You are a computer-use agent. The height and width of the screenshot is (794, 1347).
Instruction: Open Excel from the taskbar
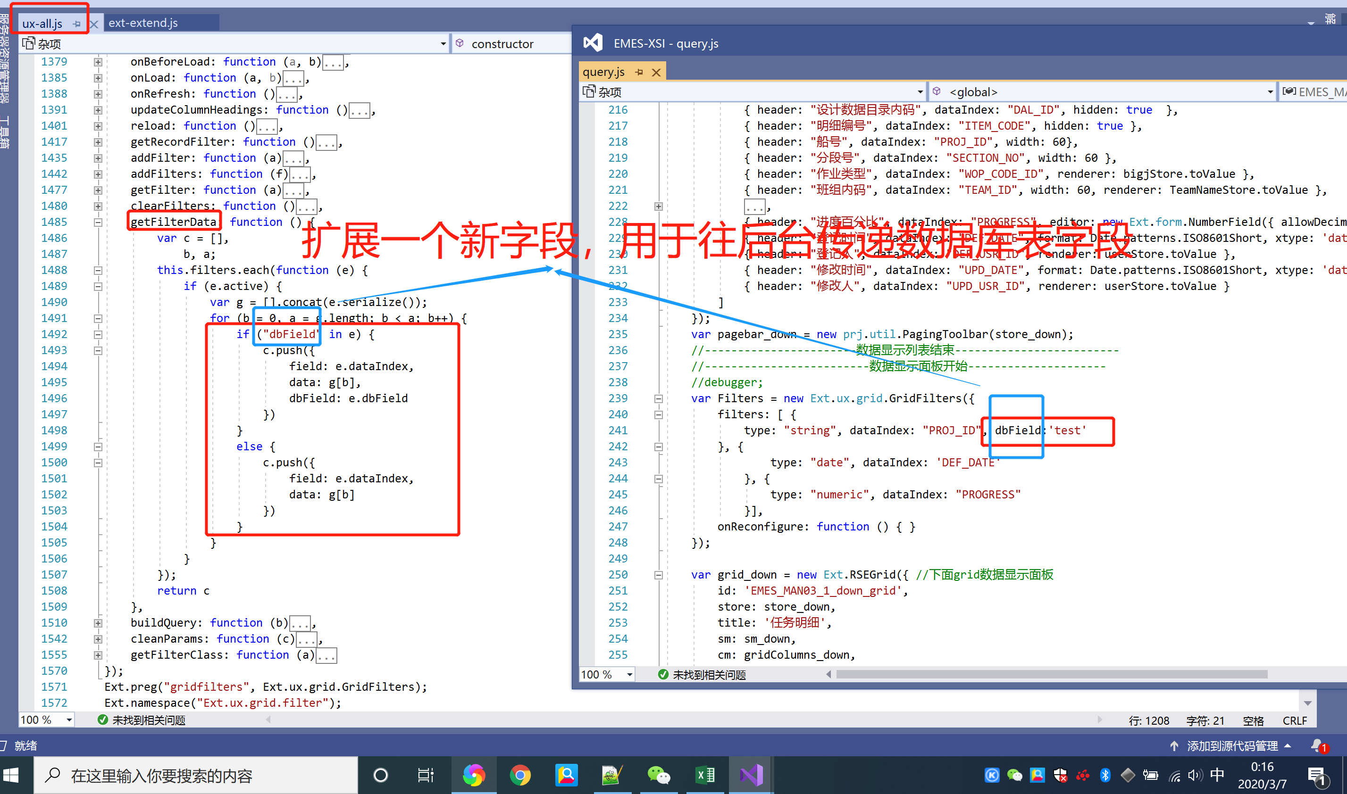click(705, 775)
